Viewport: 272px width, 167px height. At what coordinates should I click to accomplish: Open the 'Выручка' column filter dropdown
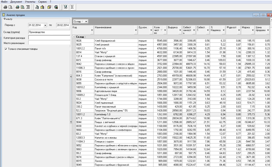180,30
